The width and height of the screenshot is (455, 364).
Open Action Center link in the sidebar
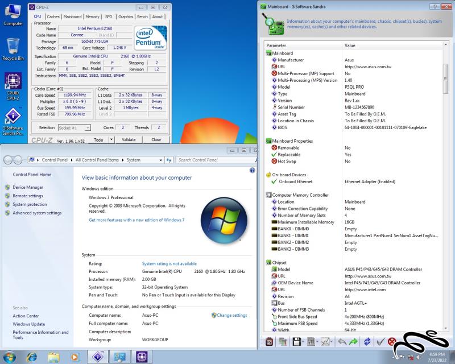point(26,316)
